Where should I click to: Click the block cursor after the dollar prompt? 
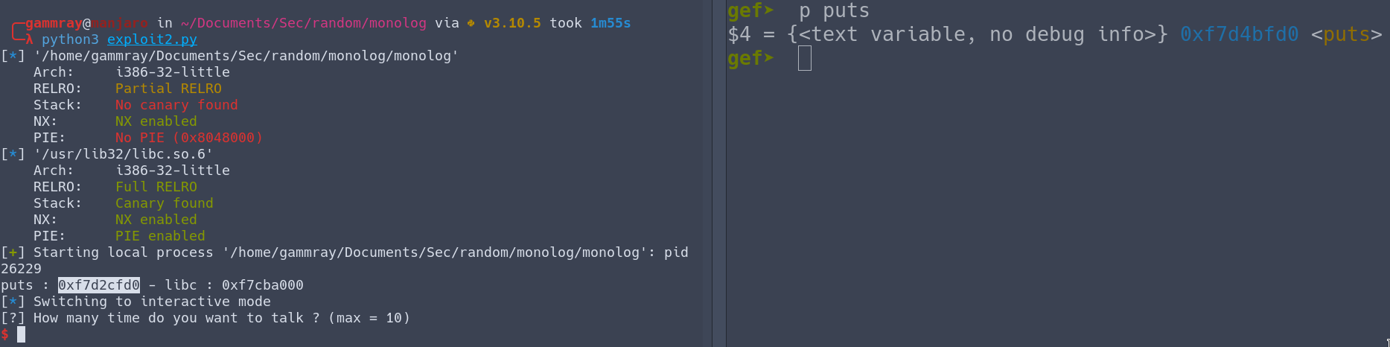(22, 334)
